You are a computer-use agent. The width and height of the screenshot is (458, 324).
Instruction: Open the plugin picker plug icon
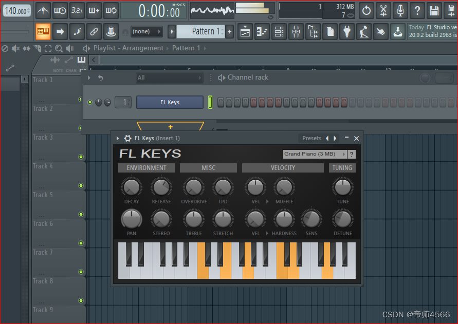click(x=347, y=31)
